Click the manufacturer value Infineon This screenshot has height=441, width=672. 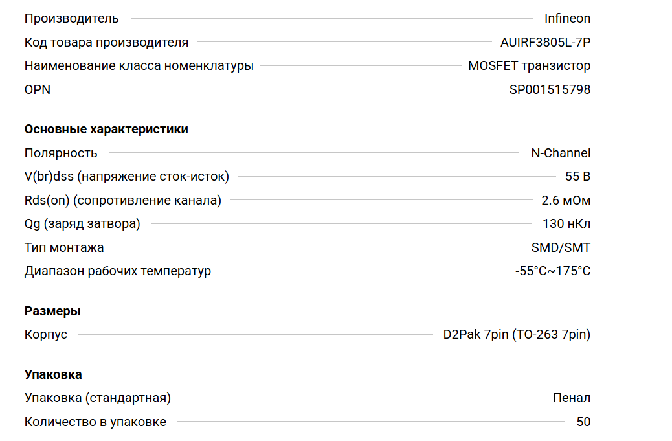[567, 19]
